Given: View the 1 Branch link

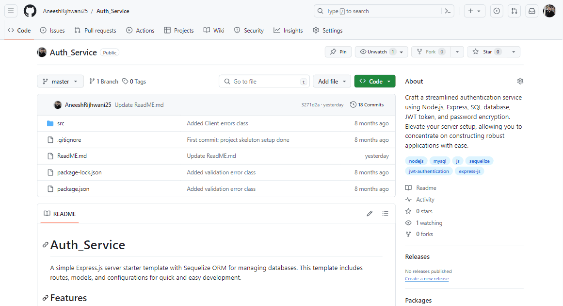Looking at the screenshot, I should [104, 82].
